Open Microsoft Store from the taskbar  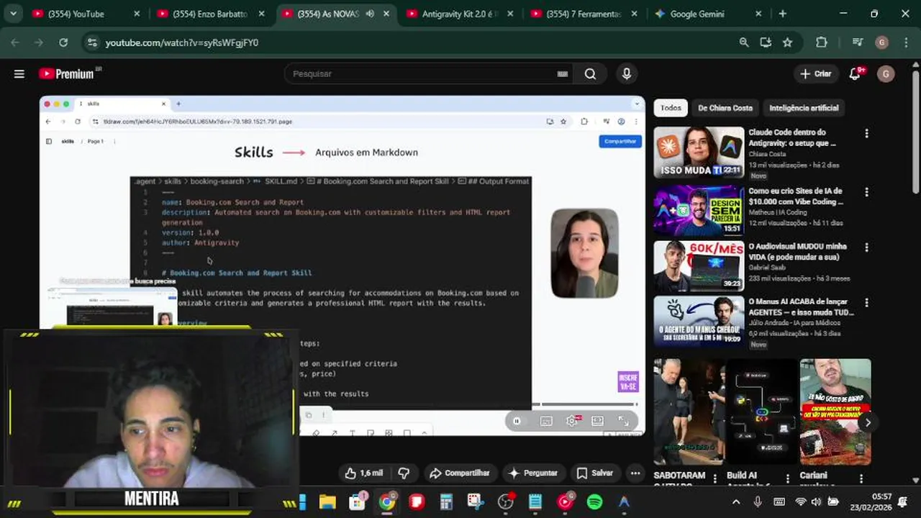pos(358,502)
